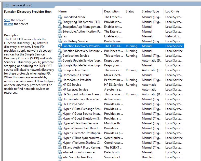Image resolution: width=201 pixels, height=161 pixels.
Task: Restart the service via Restart link
Action: [x=9, y=24]
